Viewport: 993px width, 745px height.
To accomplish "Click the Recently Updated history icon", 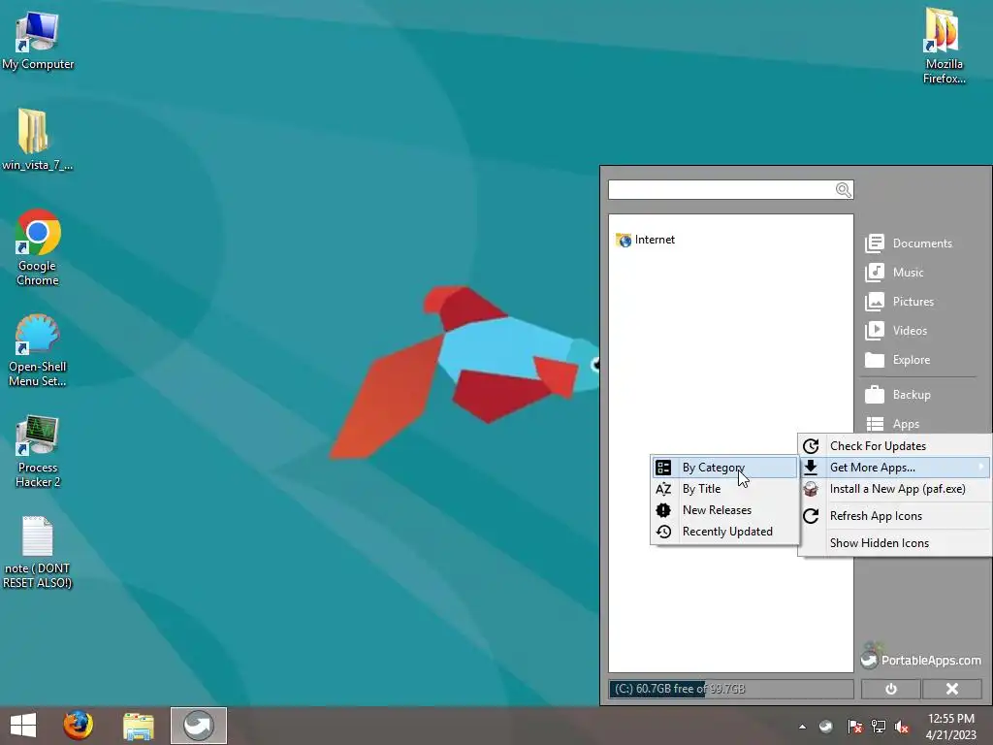I will click(x=663, y=532).
